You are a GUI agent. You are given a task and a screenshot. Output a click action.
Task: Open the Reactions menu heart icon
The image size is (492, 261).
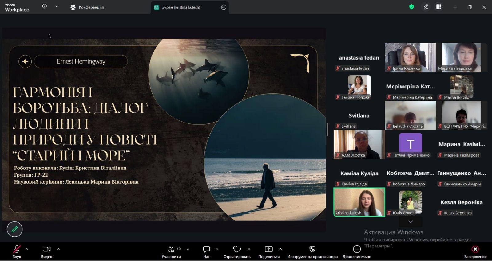tap(237, 249)
